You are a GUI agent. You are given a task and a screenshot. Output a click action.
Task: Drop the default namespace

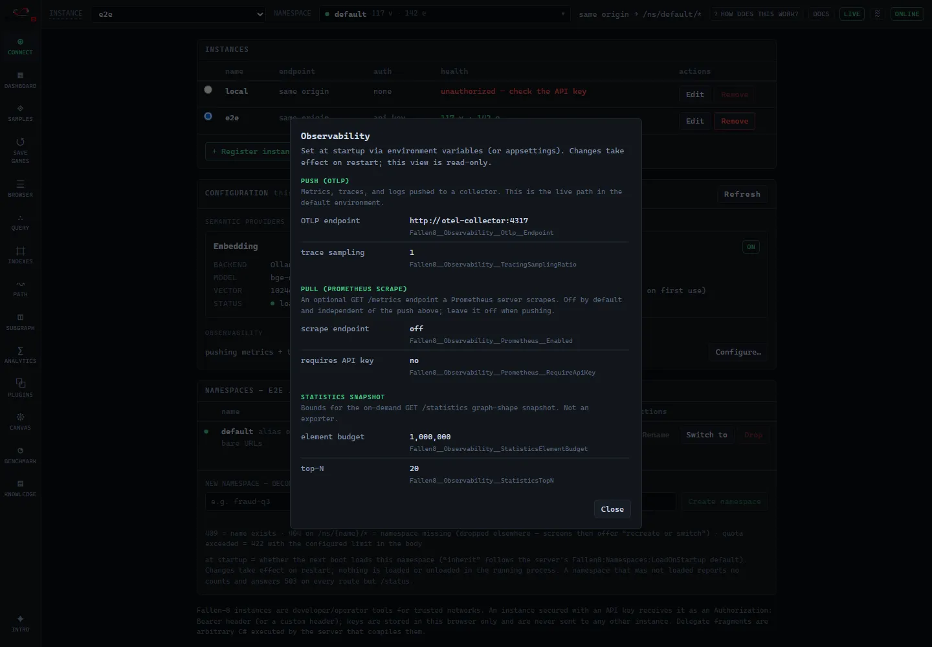[x=753, y=435]
